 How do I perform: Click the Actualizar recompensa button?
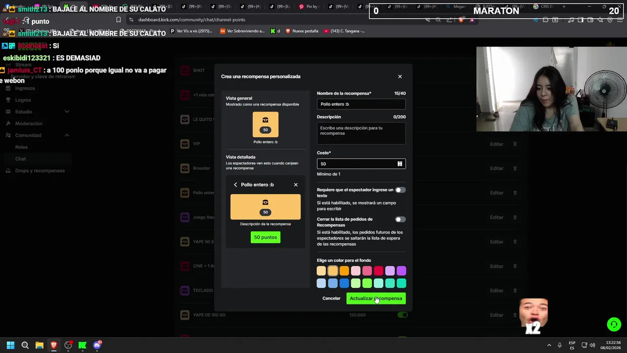(x=376, y=298)
